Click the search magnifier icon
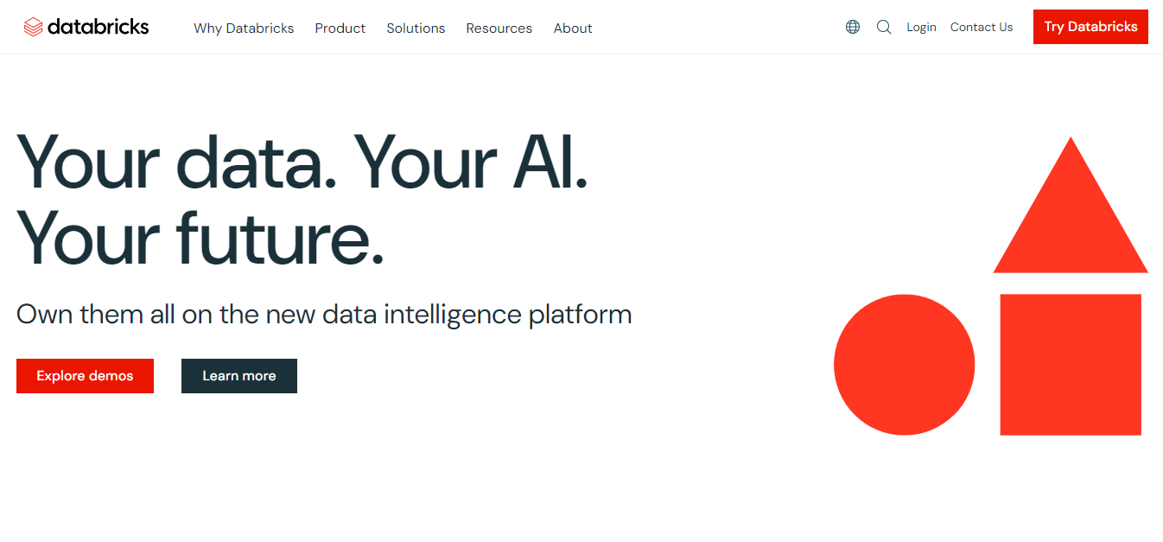The height and width of the screenshot is (542, 1163). point(884,27)
